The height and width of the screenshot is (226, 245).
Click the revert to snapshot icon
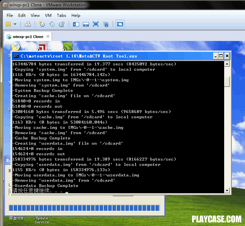(52, 24)
